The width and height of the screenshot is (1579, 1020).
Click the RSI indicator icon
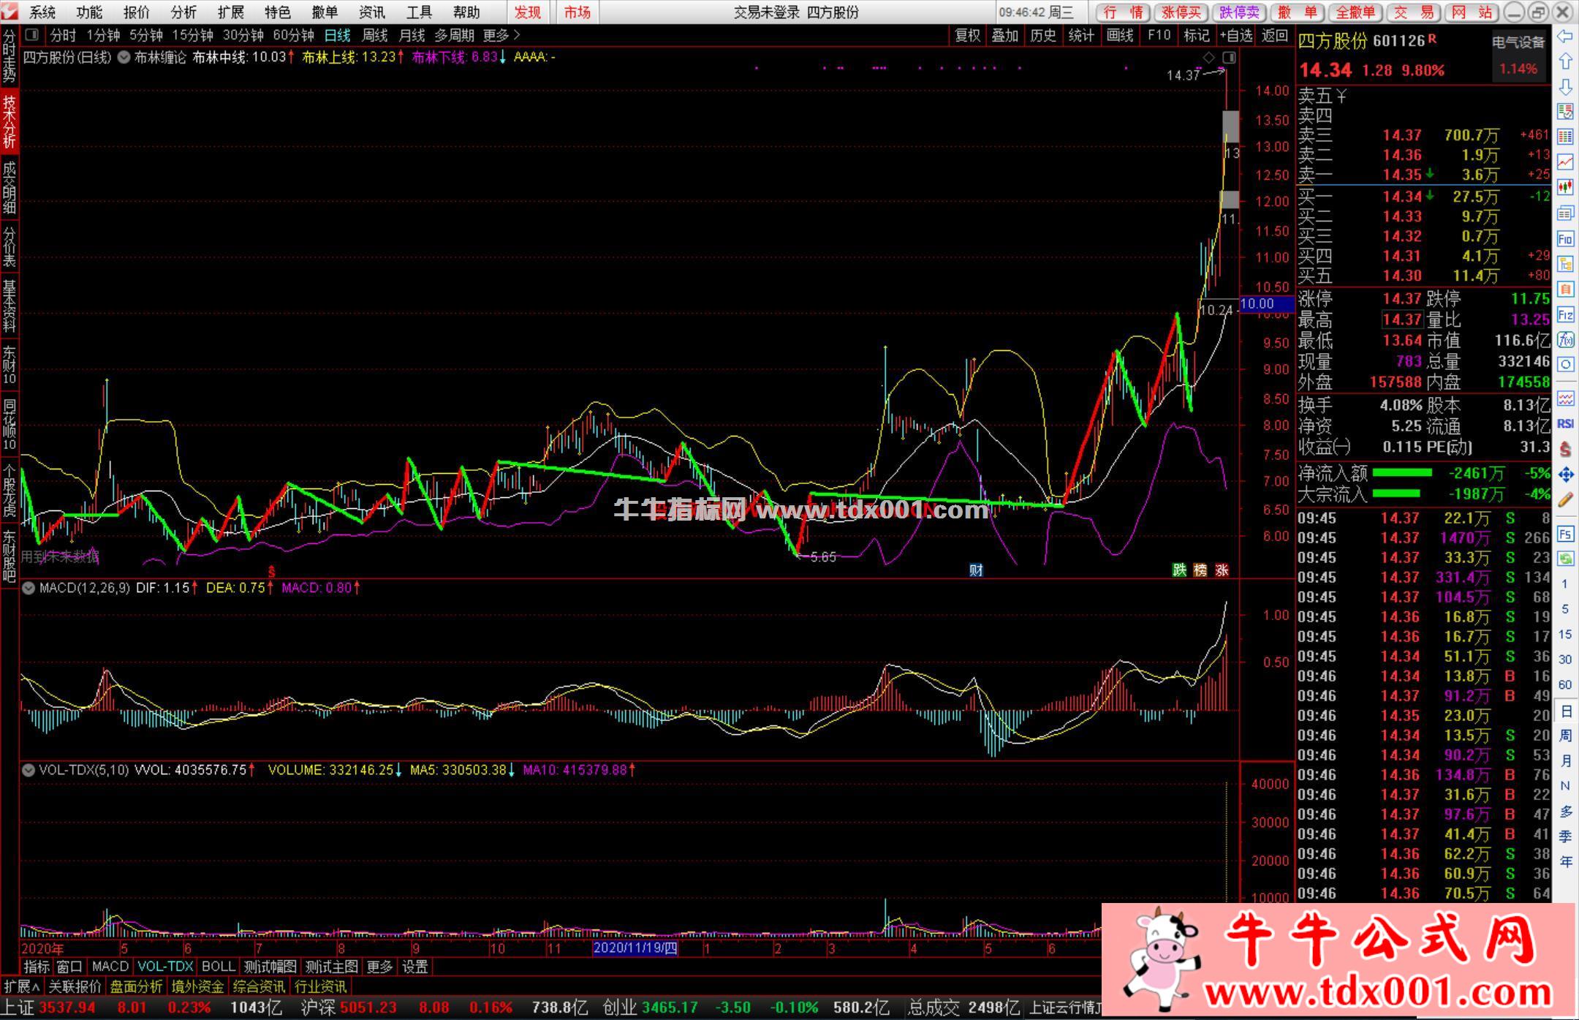(x=1565, y=423)
